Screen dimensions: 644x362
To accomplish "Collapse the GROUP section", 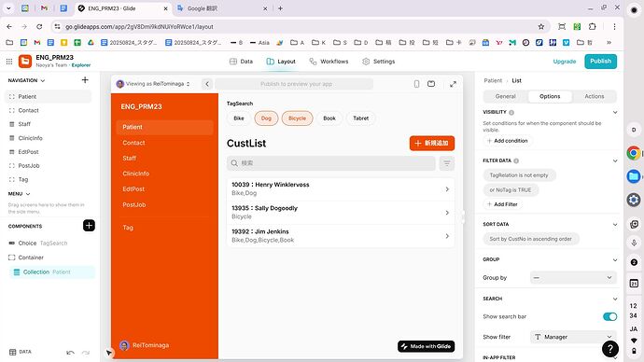I will point(615,259).
